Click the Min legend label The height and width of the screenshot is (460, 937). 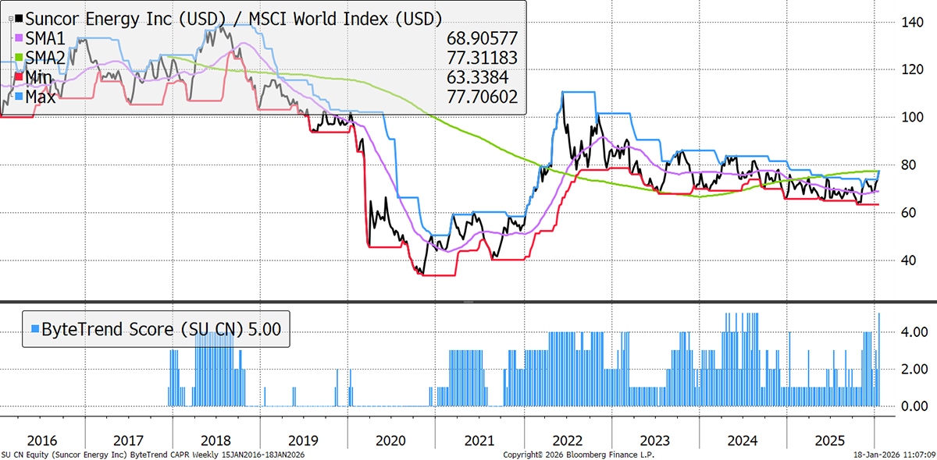tap(40, 77)
